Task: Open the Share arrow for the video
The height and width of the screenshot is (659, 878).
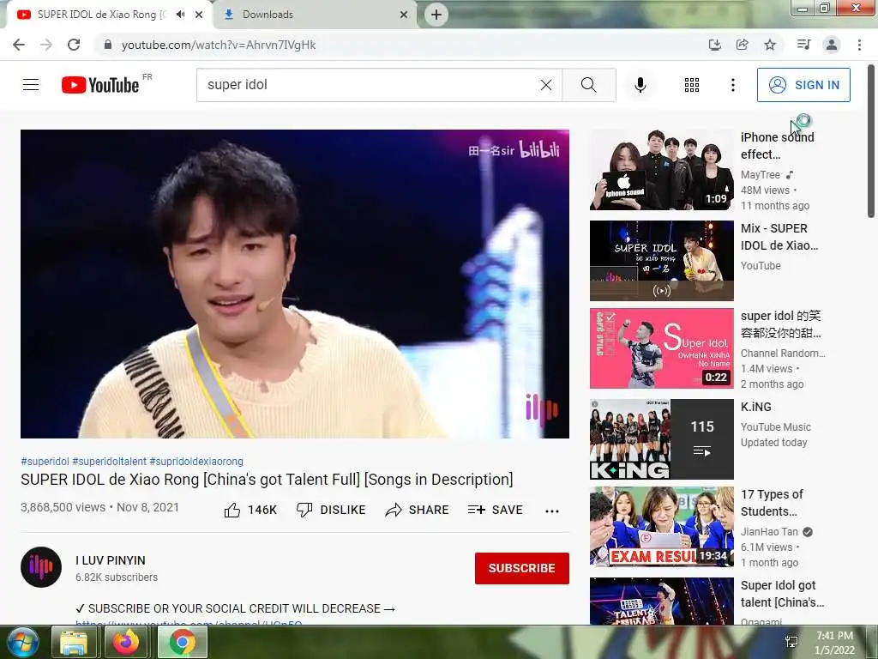Action: tap(394, 510)
